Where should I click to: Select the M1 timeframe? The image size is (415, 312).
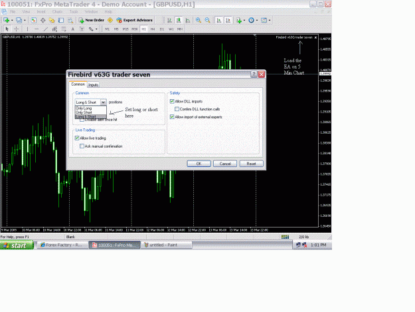tap(107, 29)
